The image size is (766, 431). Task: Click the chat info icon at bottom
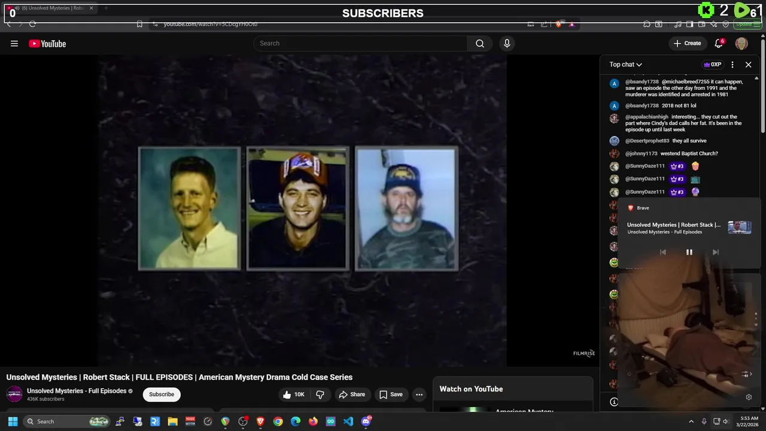coord(614,402)
